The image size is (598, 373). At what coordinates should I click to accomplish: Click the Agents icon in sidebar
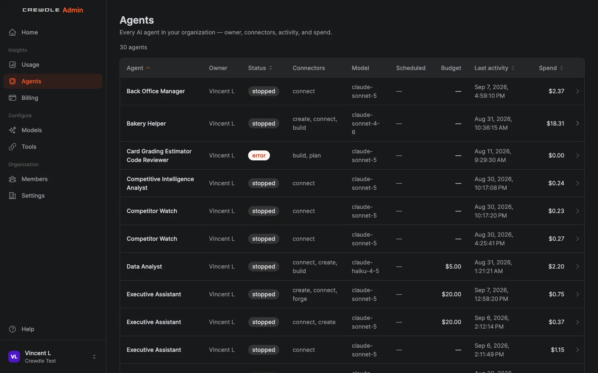point(12,81)
